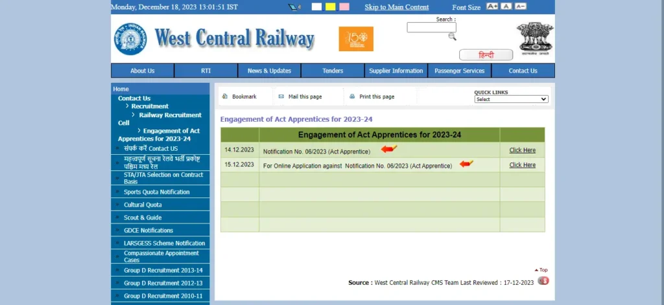Select the pink color theme swatch
The width and height of the screenshot is (664, 305).
344,6
